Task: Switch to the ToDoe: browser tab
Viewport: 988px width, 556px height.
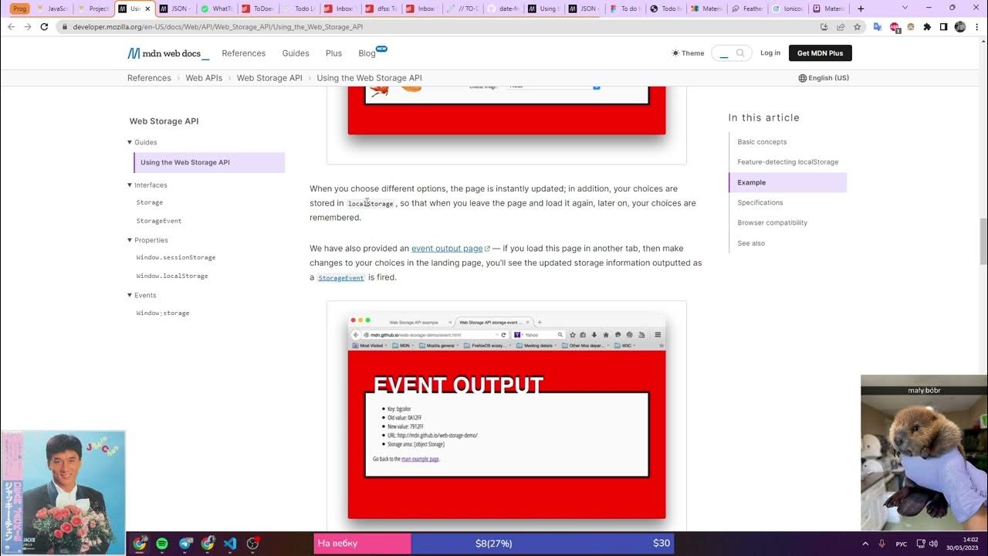Action: 257,8
